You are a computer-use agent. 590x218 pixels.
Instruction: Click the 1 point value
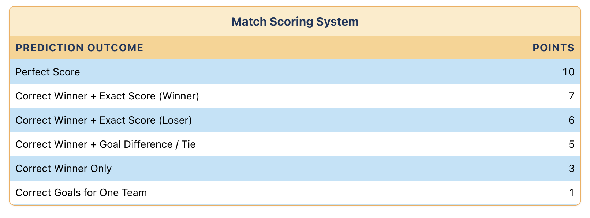(x=572, y=192)
